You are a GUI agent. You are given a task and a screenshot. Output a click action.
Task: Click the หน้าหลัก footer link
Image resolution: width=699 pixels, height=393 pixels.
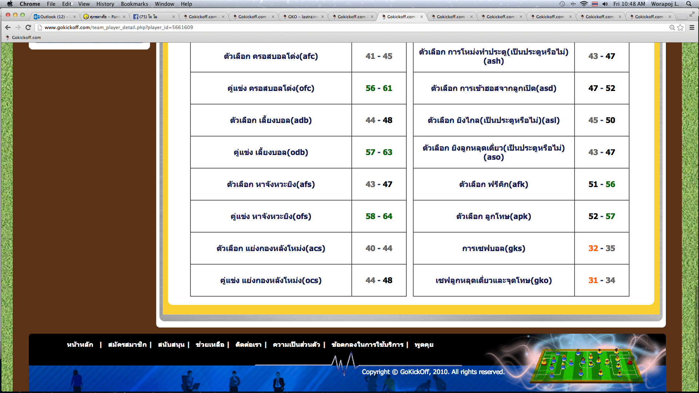pos(80,345)
